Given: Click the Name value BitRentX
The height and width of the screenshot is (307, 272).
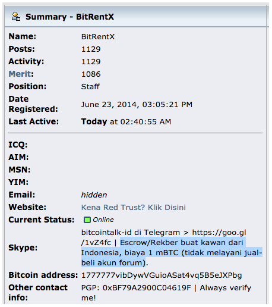Looking at the screenshot, I should pos(98,37).
